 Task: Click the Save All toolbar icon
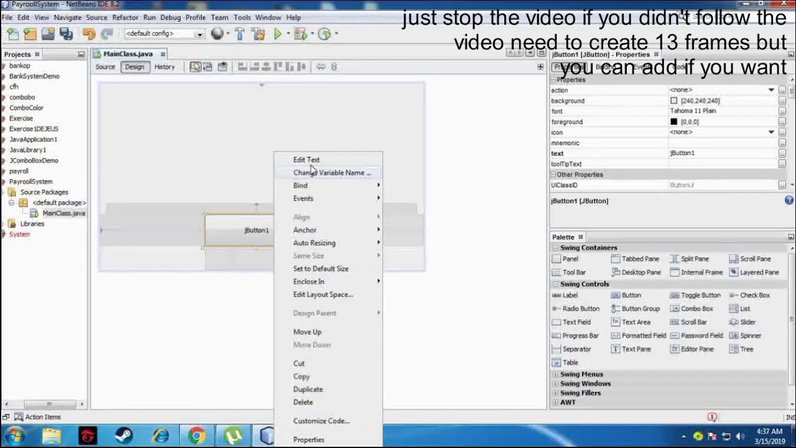point(66,34)
